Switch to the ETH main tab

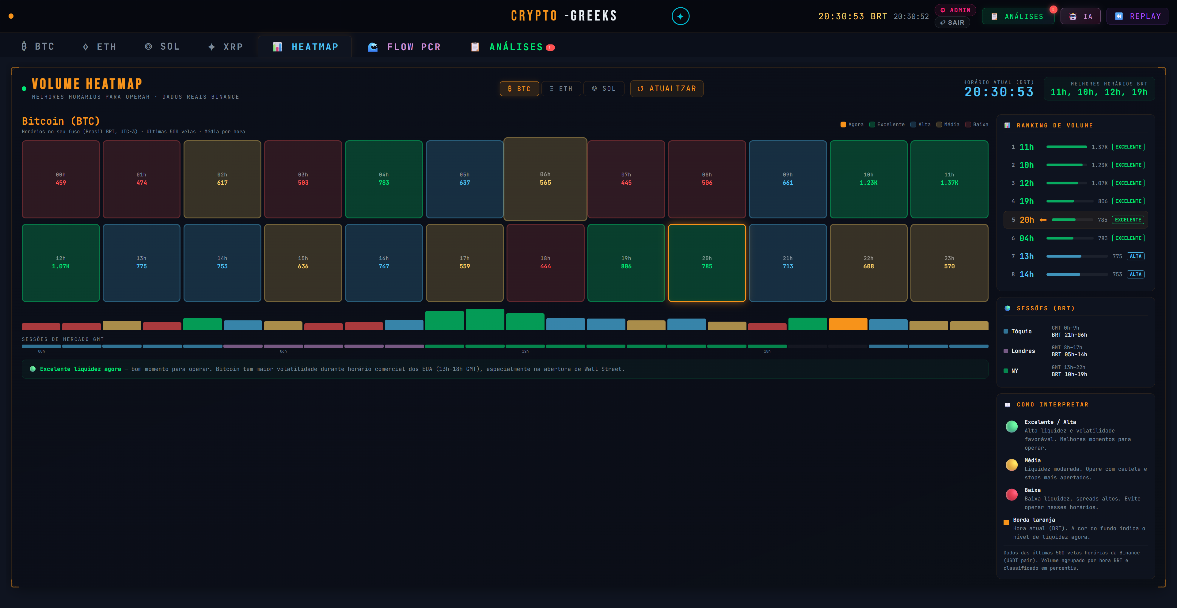[99, 47]
